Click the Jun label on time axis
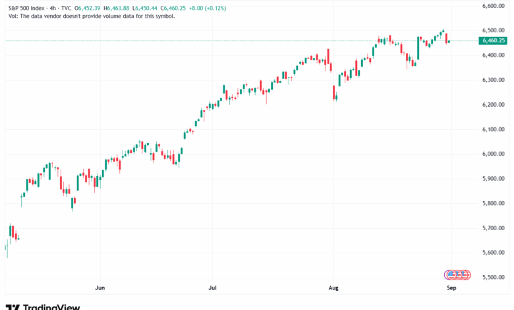The width and height of the screenshot is (514, 310). tap(100, 288)
